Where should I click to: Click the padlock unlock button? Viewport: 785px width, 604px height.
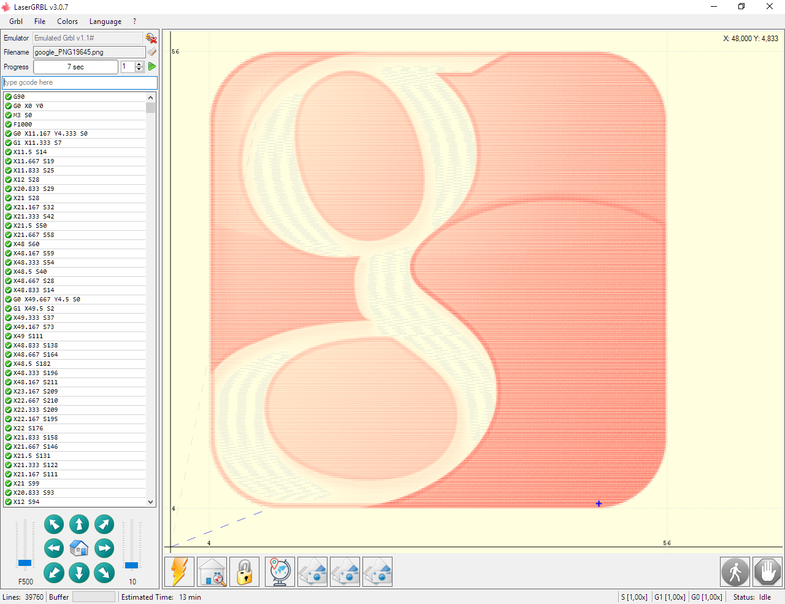245,571
